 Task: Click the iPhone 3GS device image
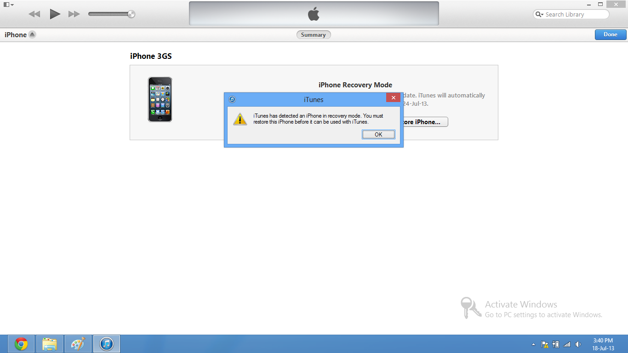tap(160, 99)
